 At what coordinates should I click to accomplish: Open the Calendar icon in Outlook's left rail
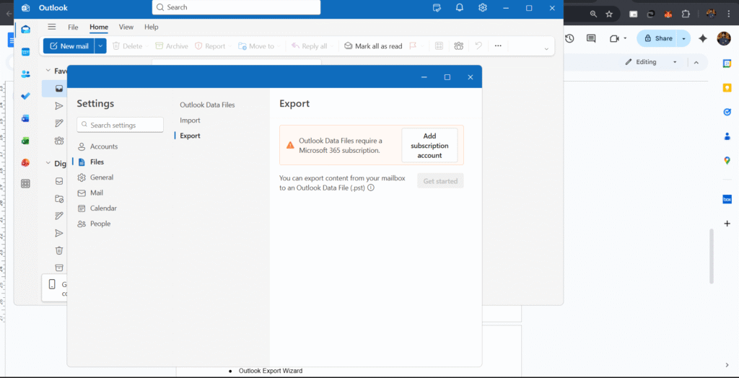point(26,52)
